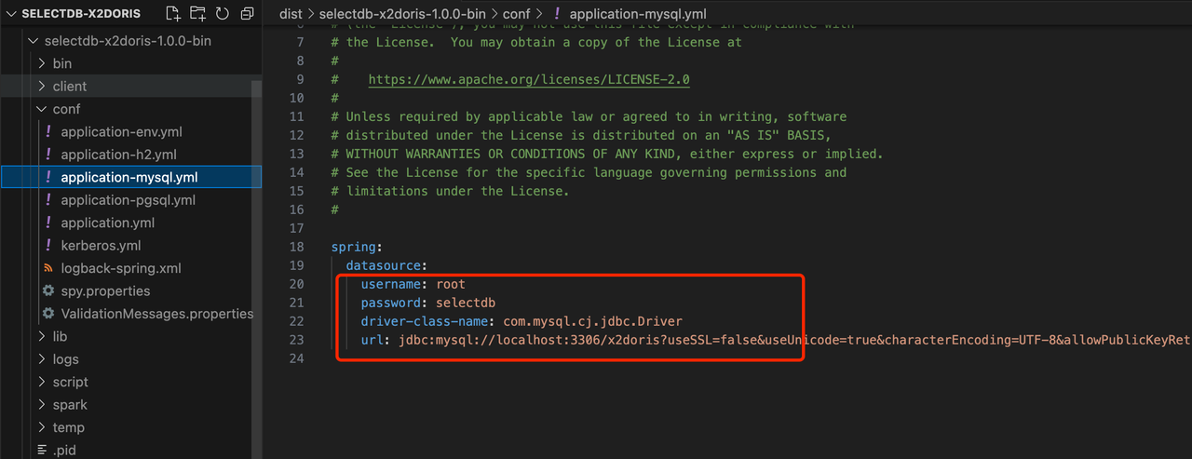The width and height of the screenshot is (1192, 459).
Task: Place the cursor on the password: selectdb line
Action: coord(428,303)
